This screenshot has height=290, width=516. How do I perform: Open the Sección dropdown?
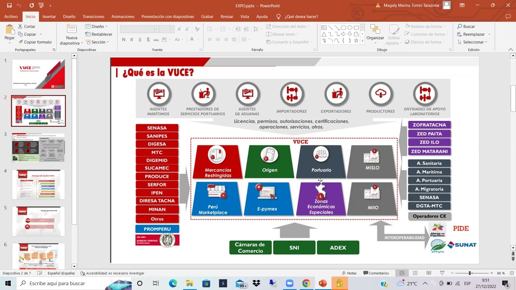pyautogui.click(x=98, y=42)
